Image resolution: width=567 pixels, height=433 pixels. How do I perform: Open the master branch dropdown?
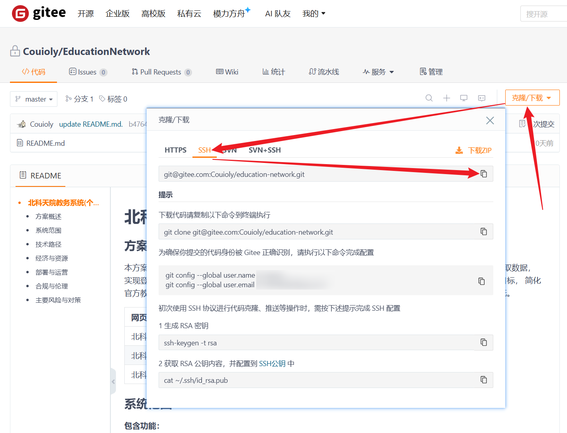[x=34, y=99]
